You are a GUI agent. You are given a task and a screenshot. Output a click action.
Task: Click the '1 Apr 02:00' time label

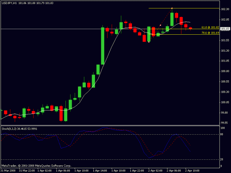click(44, 171)
